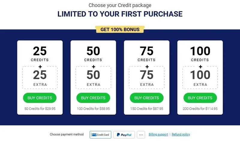Select Credit Card payment method
The height and width of the screenshot is (143, 240).
pos(100,135)
